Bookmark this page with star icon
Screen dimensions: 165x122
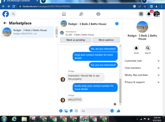(145, 6)
